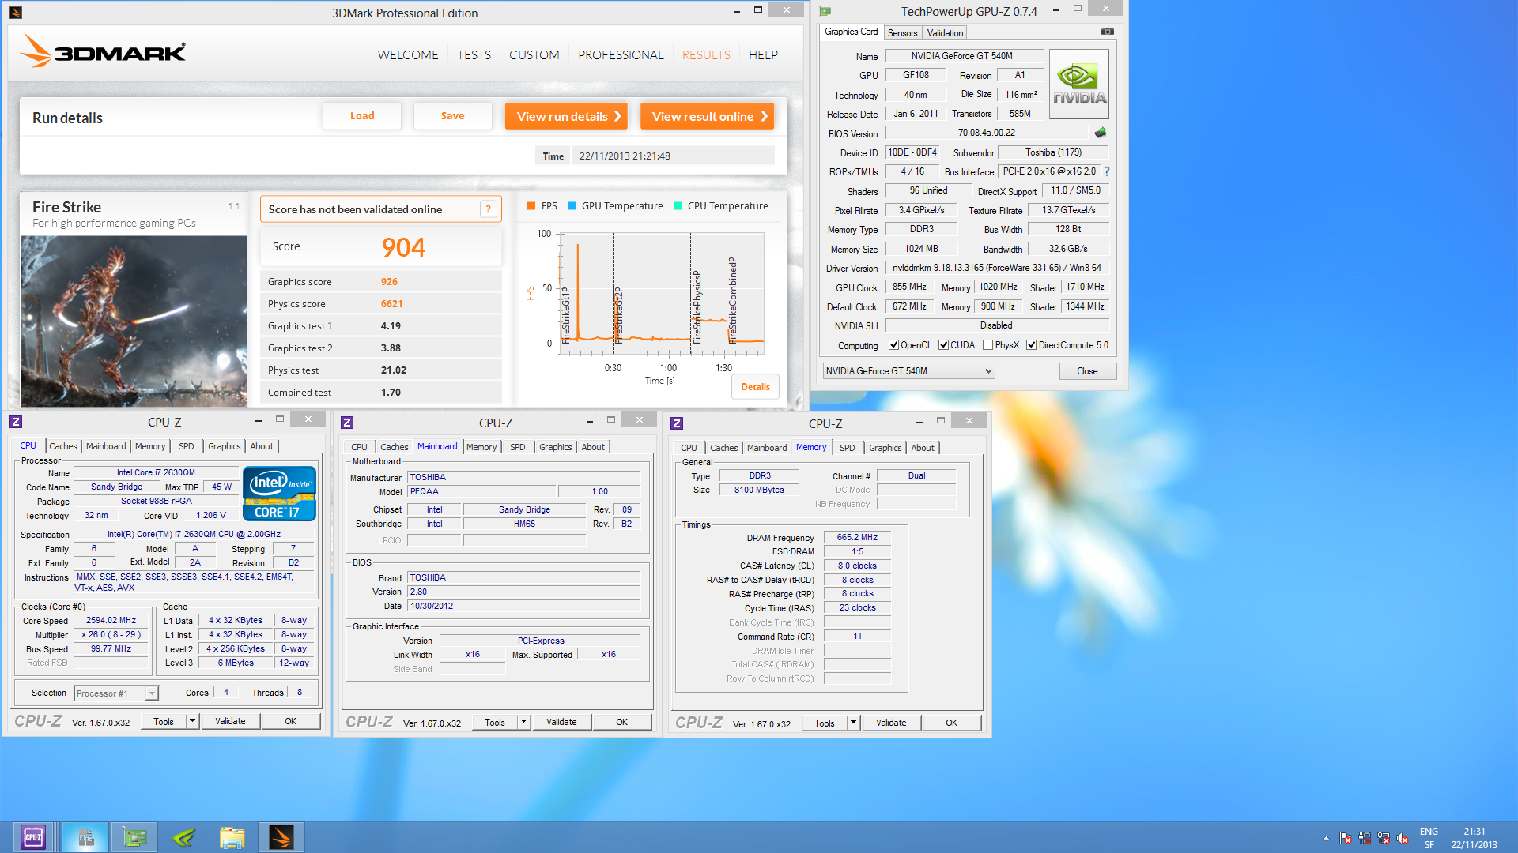
Task: Click the Bus Interface question mark in GPU-Z
Action: pos(1107,171)
